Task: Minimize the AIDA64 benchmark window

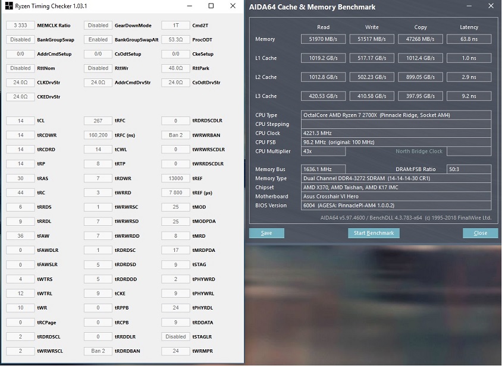Action: pyautogui.click(x=469, y=6)
